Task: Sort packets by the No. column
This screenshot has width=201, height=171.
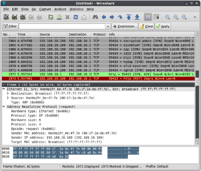Action: (9, 34)
